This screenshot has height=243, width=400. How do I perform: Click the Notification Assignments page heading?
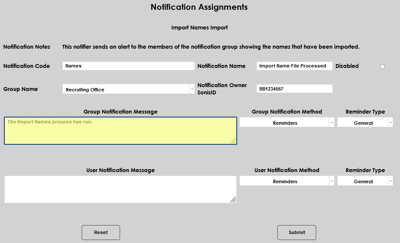point(199,7)
